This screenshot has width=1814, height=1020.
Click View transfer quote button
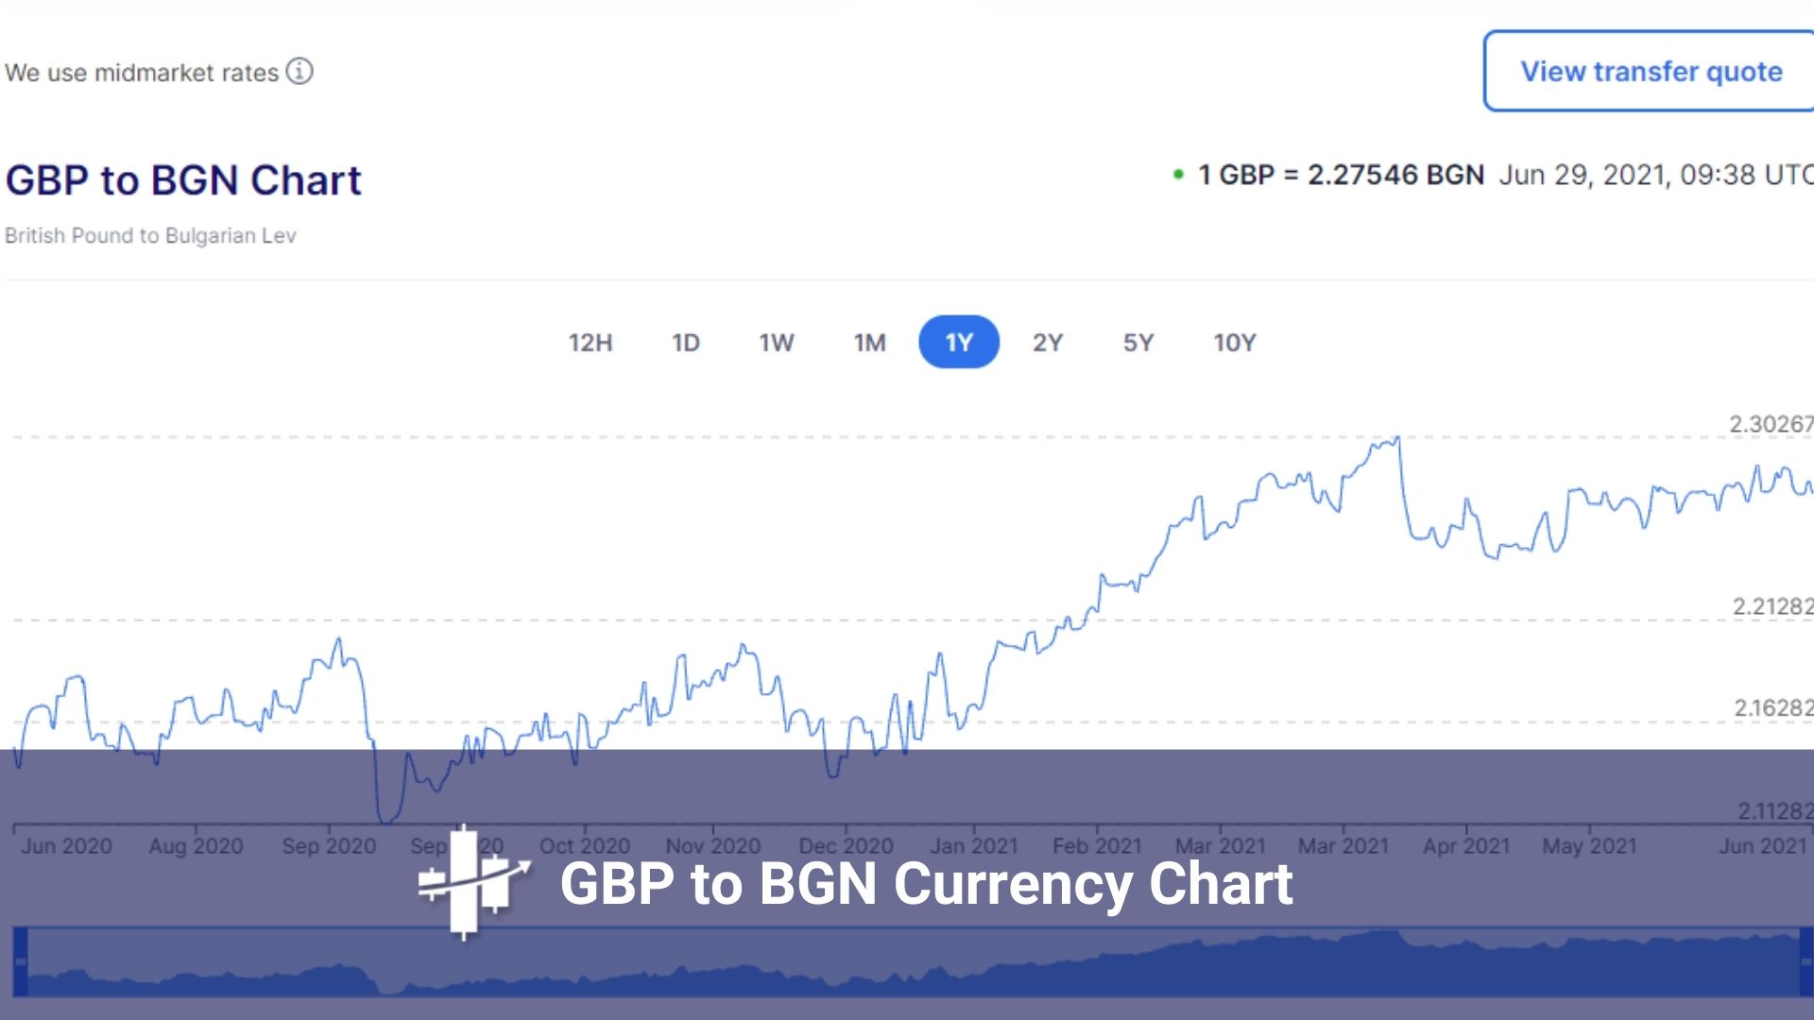(x=1650, y=72)
